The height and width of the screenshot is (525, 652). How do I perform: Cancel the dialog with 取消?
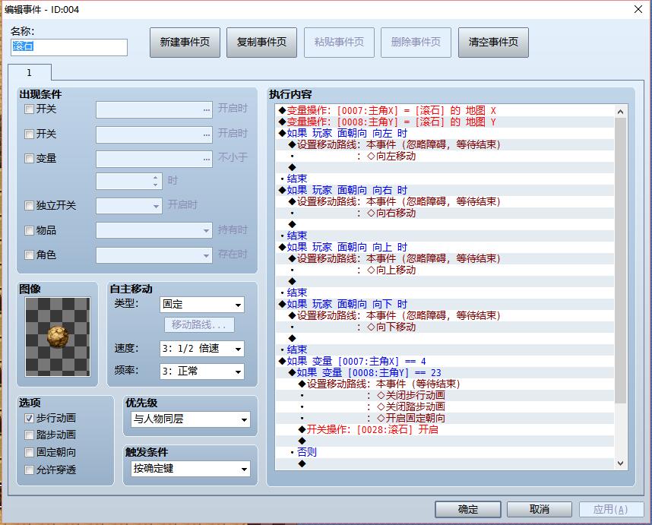point(540,509)
